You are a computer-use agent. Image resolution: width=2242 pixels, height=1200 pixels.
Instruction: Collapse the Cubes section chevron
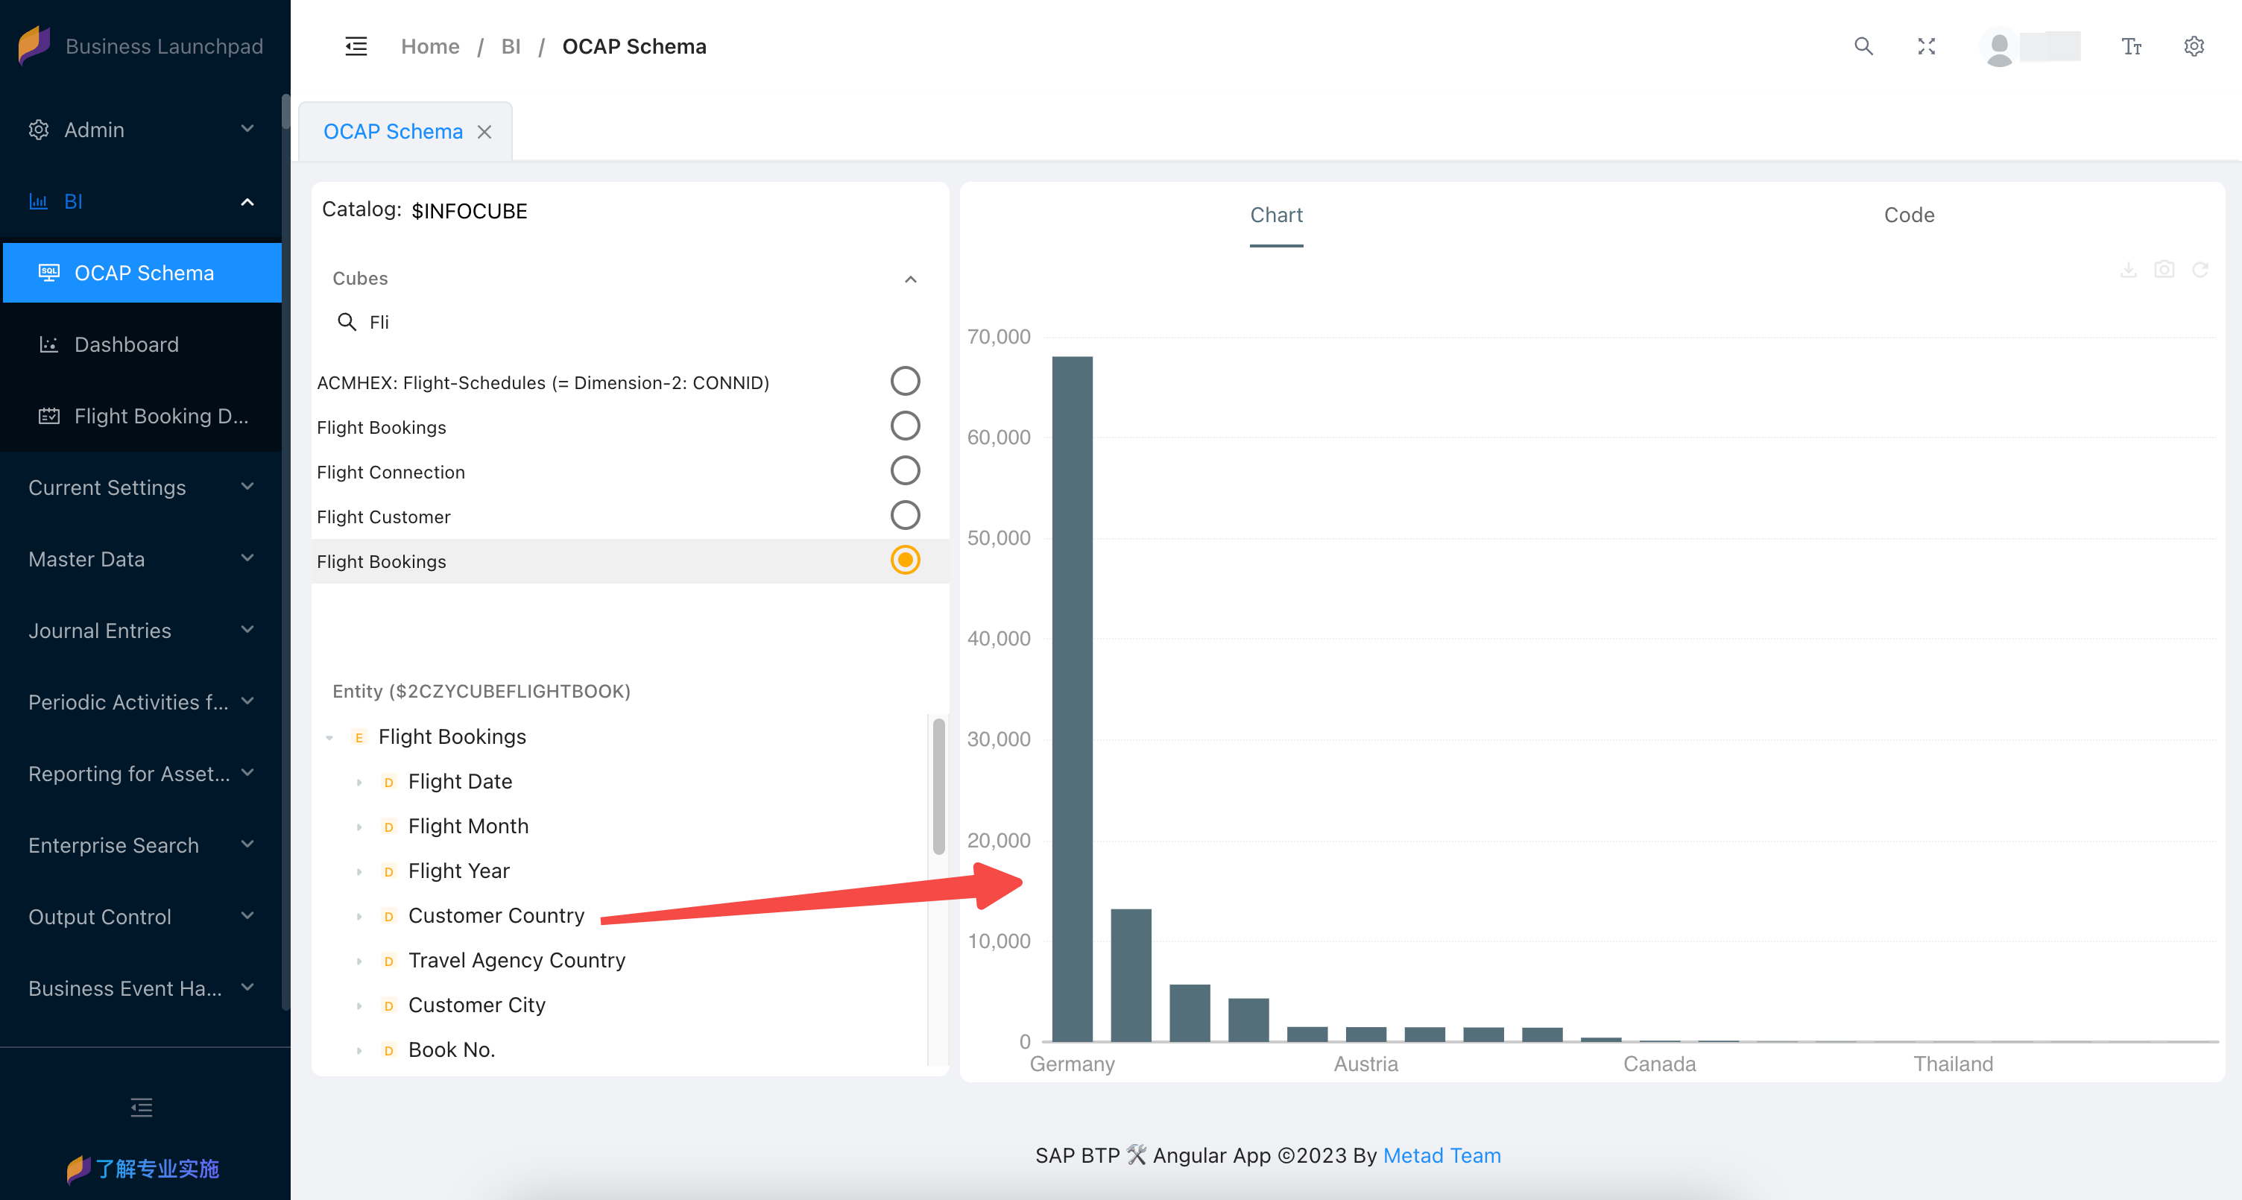(x=910, y=280)
